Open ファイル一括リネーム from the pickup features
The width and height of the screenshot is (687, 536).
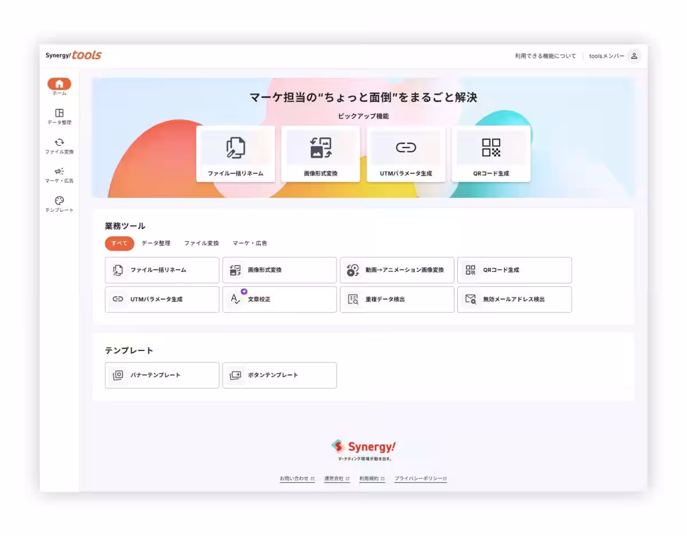click(235, 153)
